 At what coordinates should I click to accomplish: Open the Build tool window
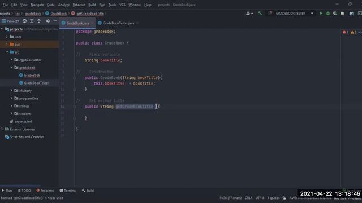point(88,191)
